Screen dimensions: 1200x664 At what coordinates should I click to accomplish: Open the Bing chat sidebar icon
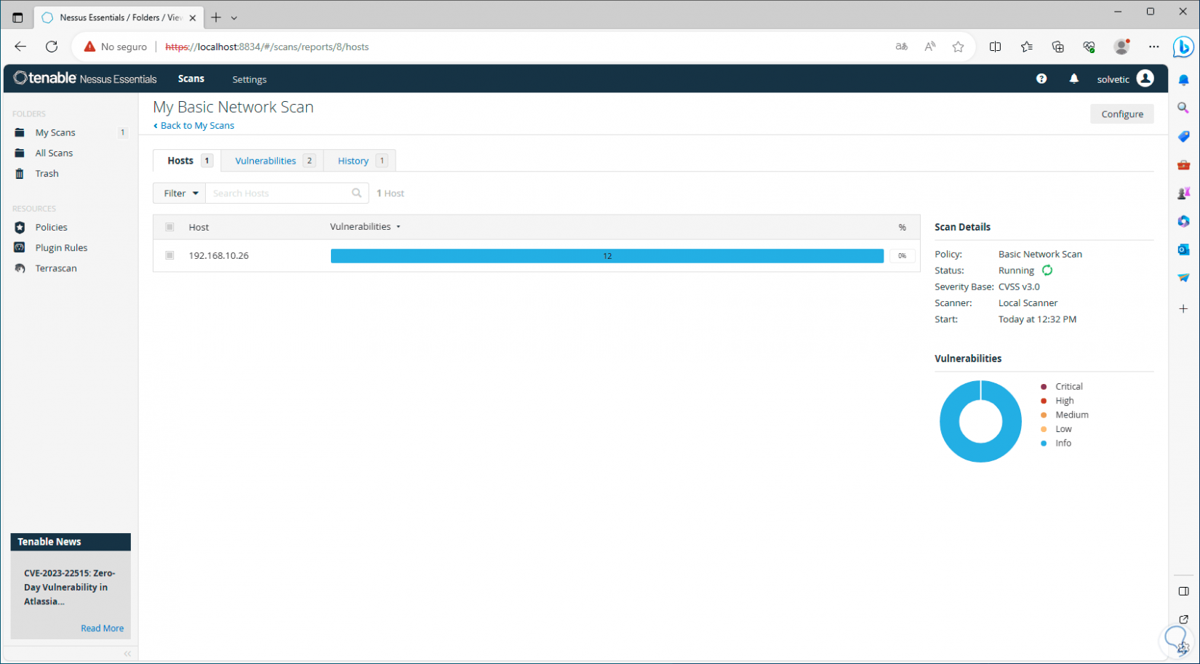pyautogui.click(x=1183, y=47)
